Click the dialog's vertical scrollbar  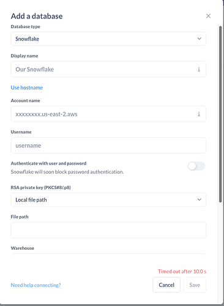coord(220,114)
